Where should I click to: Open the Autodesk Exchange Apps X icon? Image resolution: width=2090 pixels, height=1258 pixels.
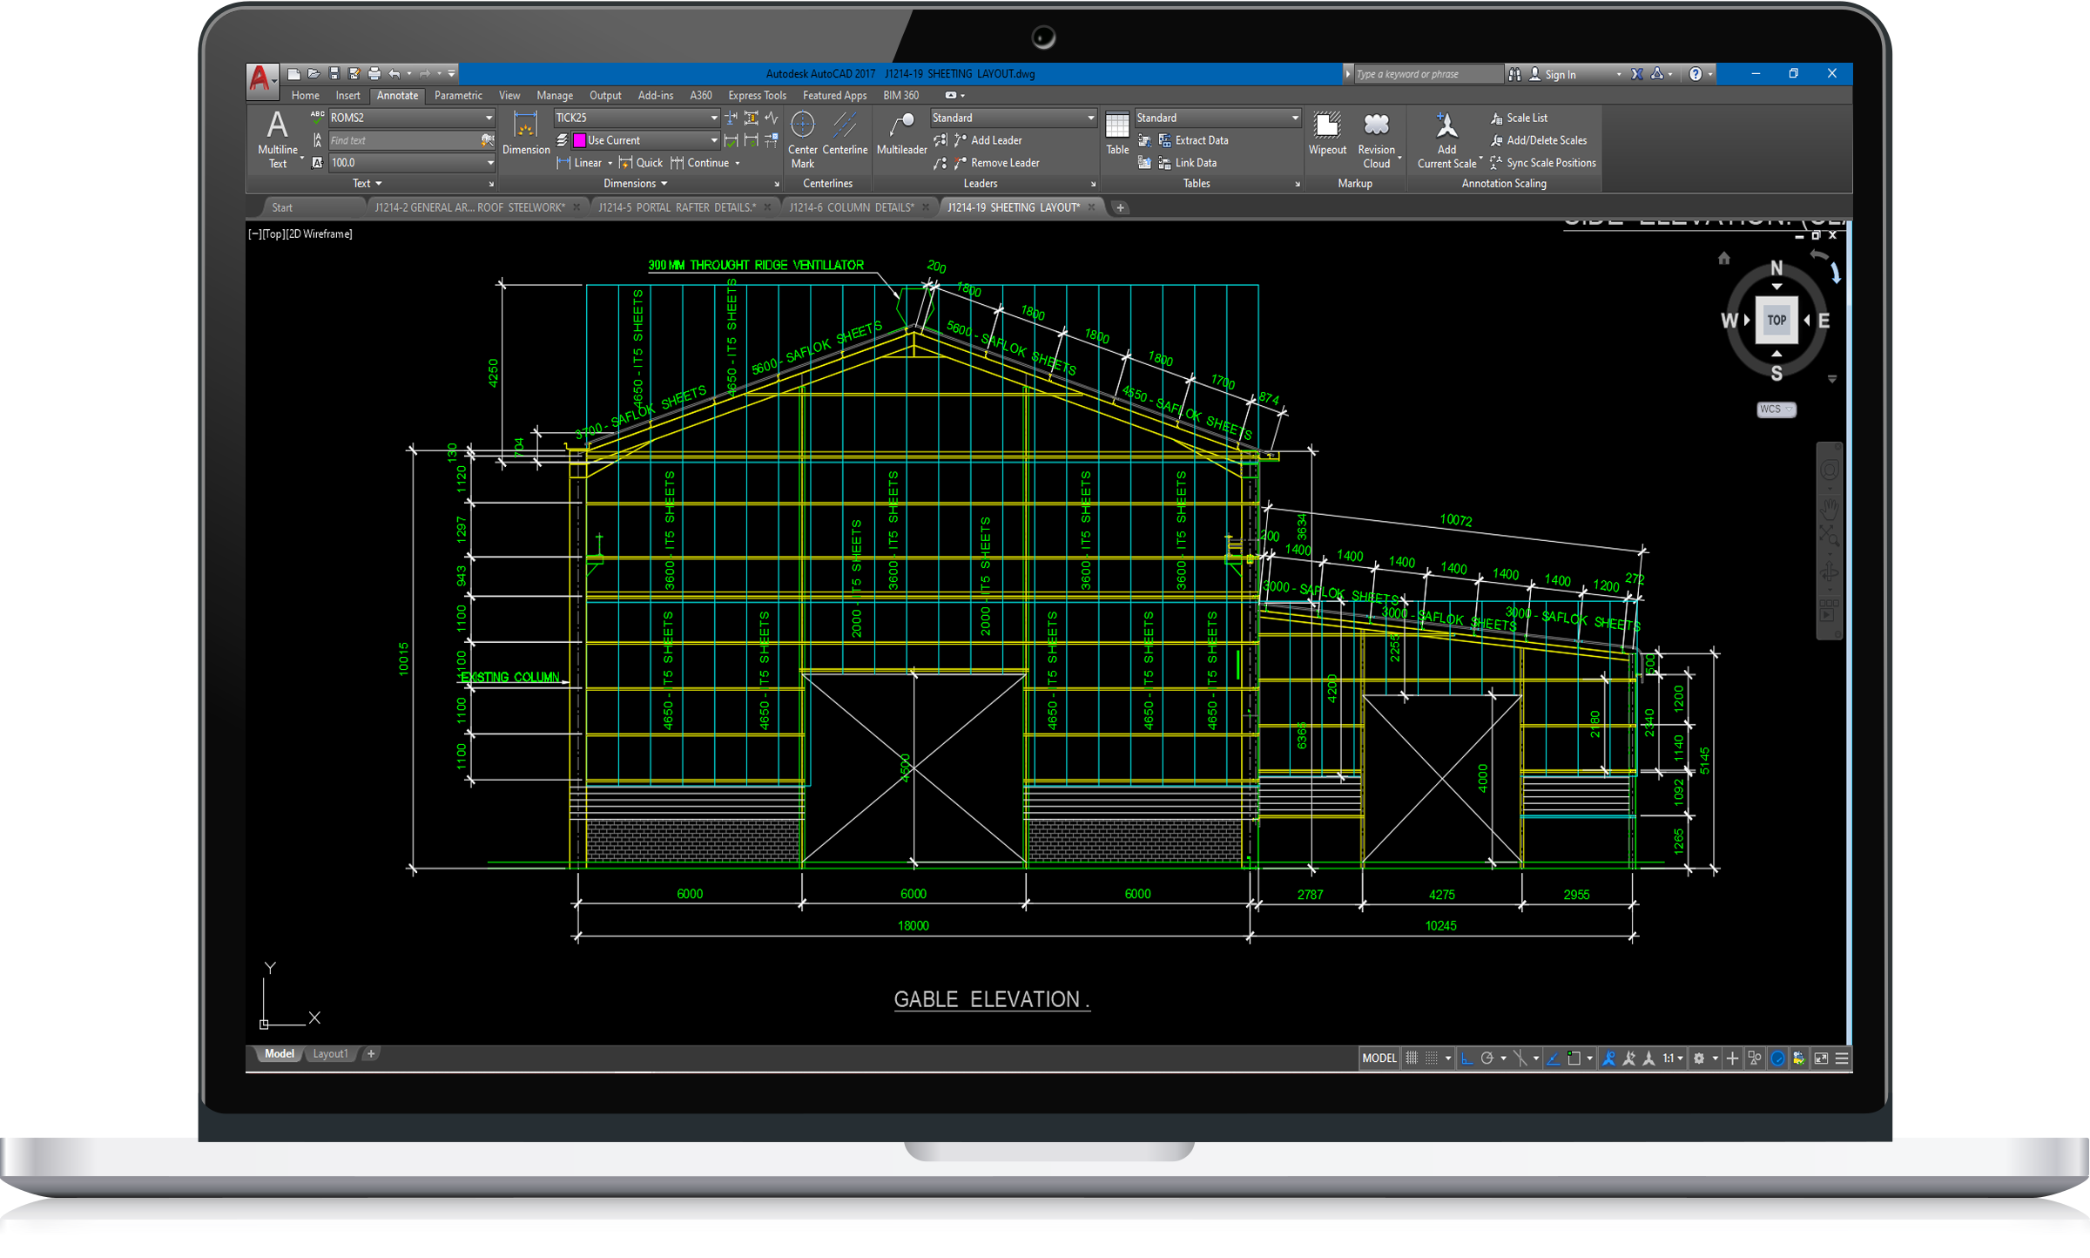[x=1636, y=74]
